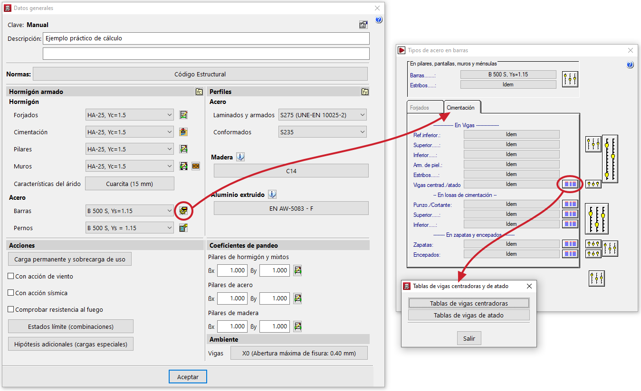
Task: Open the Pernos bolt options icon
Action: pyautogui.click(x=183, y=228)
